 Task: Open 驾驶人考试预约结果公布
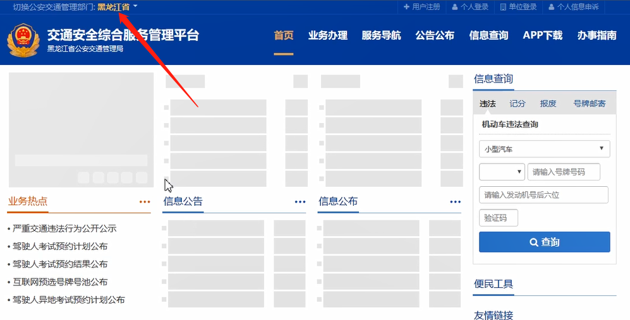click(60, 264)
